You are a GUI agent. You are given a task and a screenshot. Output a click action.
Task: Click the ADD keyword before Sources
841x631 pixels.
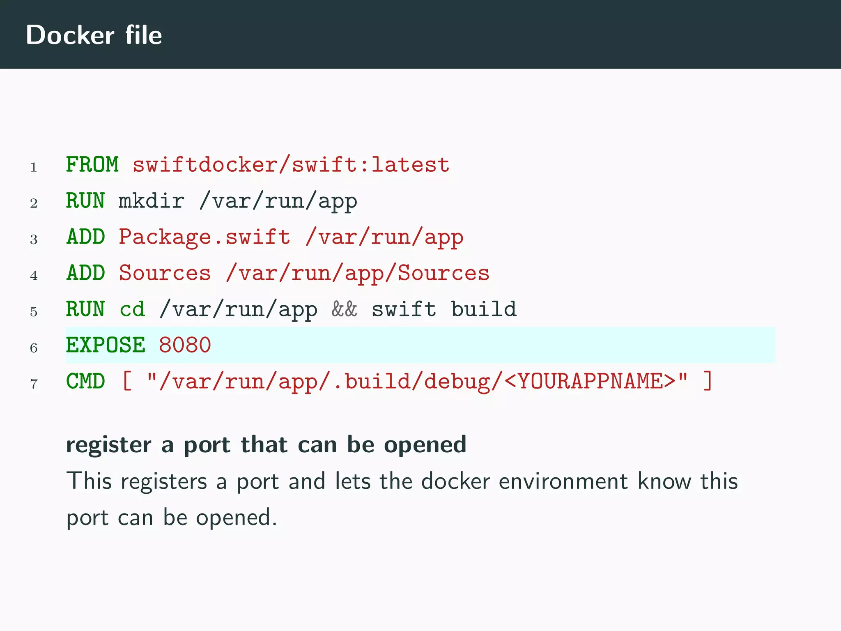coord(85,273)
